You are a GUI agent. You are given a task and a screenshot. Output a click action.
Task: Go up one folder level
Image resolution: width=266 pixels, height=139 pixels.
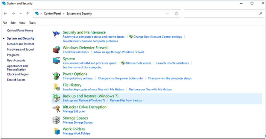click(x=28, y=13)
